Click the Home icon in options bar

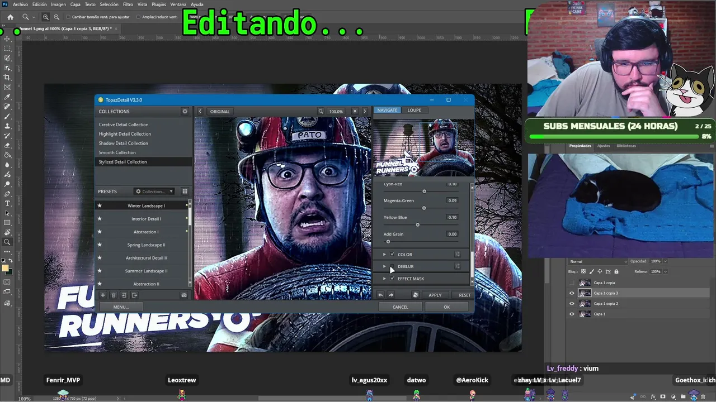click(10, 17)
